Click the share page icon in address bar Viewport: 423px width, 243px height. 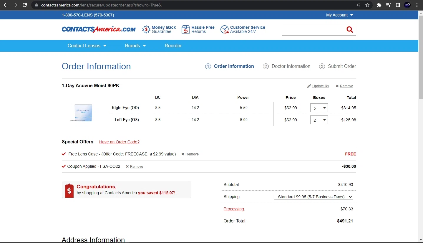pos(358,5)
